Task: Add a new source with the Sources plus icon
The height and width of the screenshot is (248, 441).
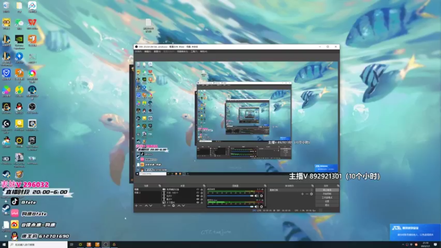Action: coord(164,206)
